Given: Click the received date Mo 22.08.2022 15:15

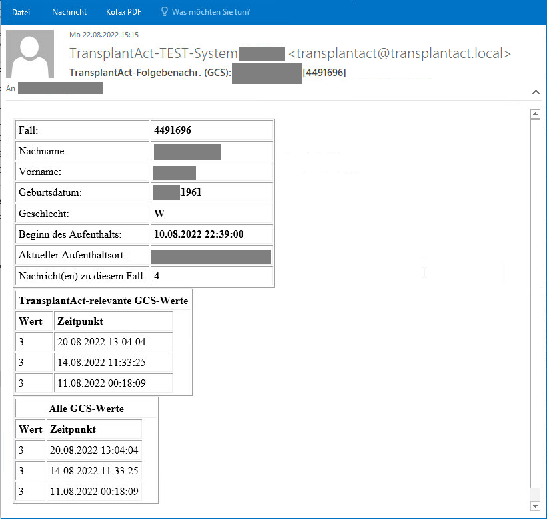Looking at the screenshot, I should tap(104, 35).
